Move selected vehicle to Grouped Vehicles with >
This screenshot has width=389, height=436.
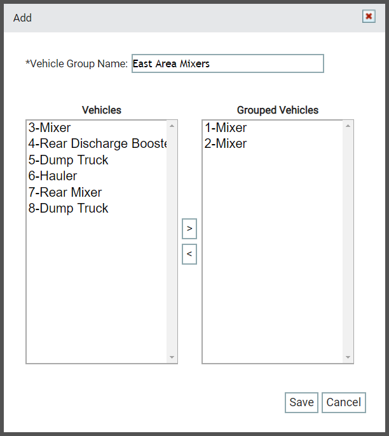(189, 229)
